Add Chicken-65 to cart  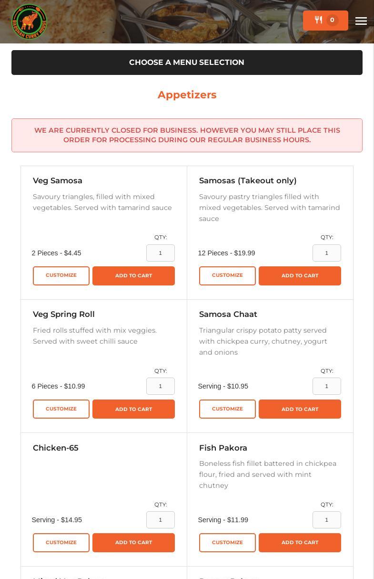[x=133, y=543]
